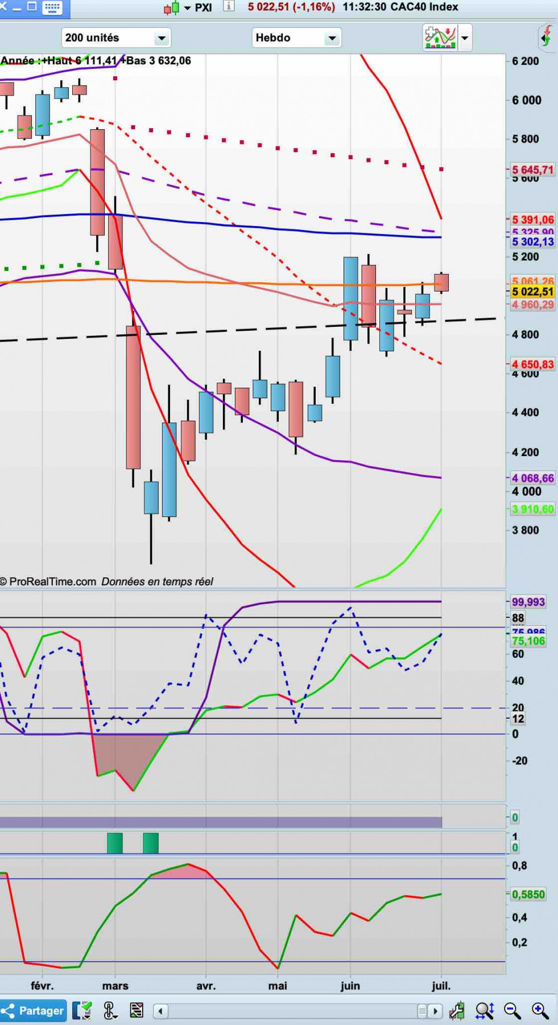
Task: Click the scrollbar left arrow
Action: pyautogui.click(x=161, y=1011)
